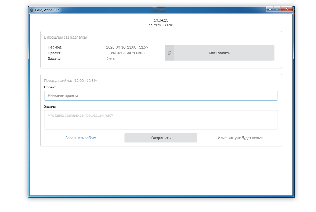Minimize the Hello, Work! window
This screenshot has width=316, height=212.
click(270, 9)
